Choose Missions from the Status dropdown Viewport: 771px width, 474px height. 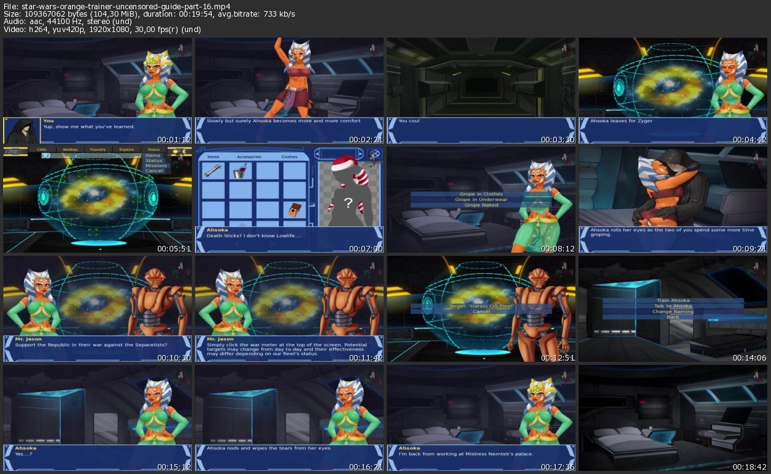coord(155,165)
